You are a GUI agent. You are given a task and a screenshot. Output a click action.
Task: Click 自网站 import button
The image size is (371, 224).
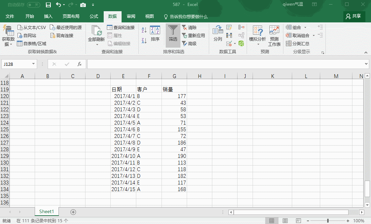point(27,35)
